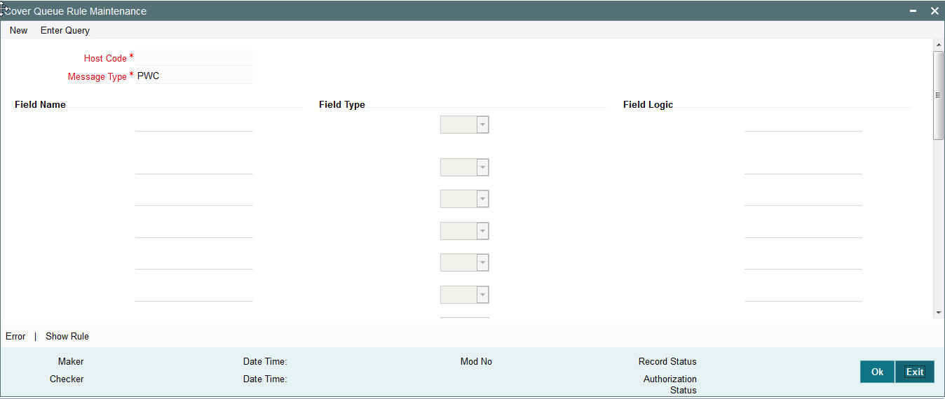Click the fifth Field Name input
This screenshot has height=399, width=945.
point(194,262)
